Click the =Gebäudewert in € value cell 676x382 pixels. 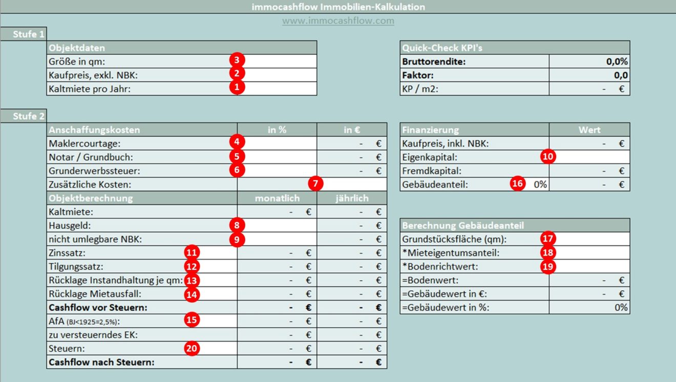click(589, 294)
